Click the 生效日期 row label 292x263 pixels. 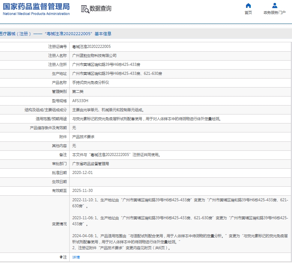point(59,182)
